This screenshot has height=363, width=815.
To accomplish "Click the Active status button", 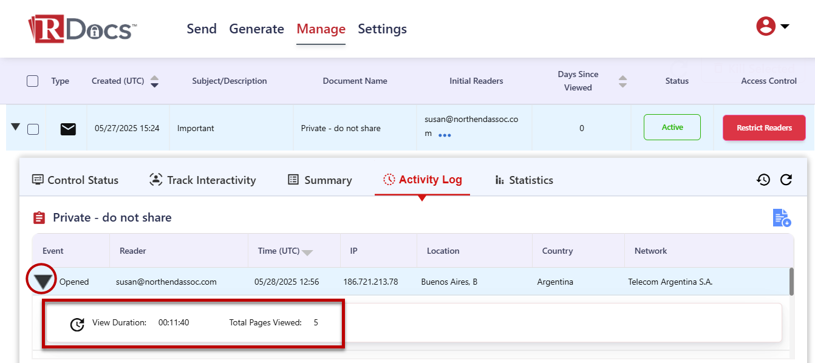I will (672, 127).
